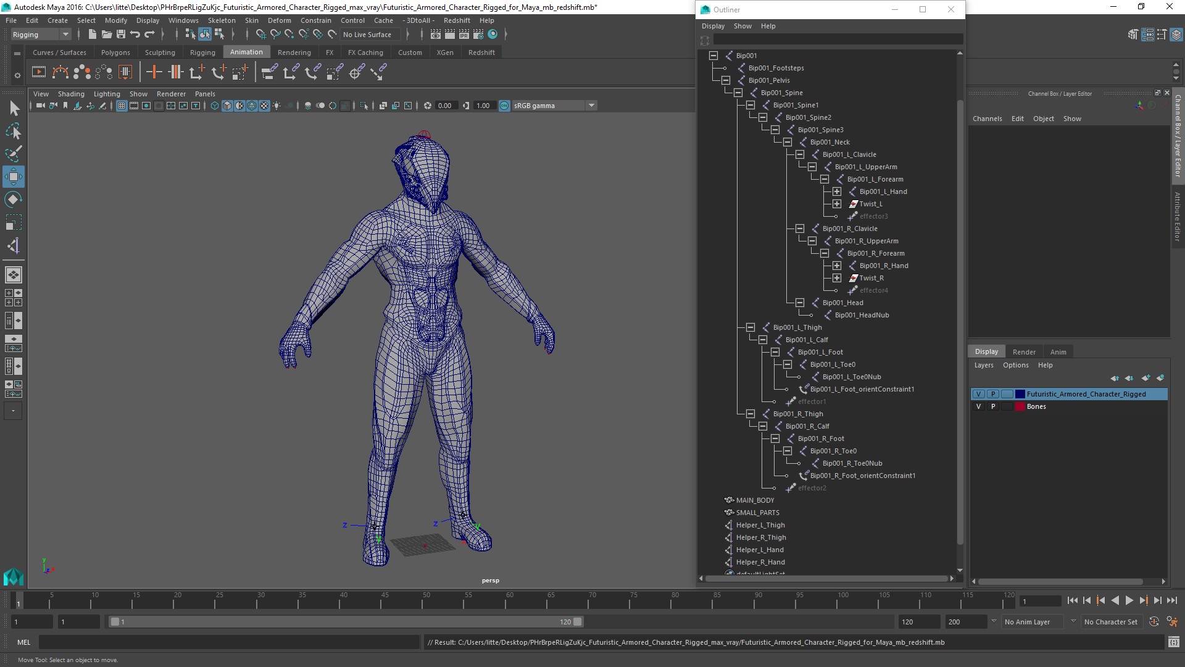Click the No Live Surface field
The height and width of the screenshot is (667, 1185).
370,35
